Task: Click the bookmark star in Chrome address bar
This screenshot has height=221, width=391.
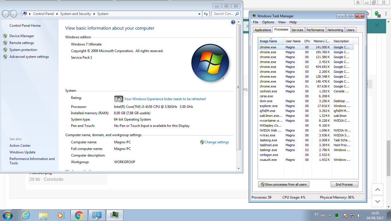Action: pos(369,14)
